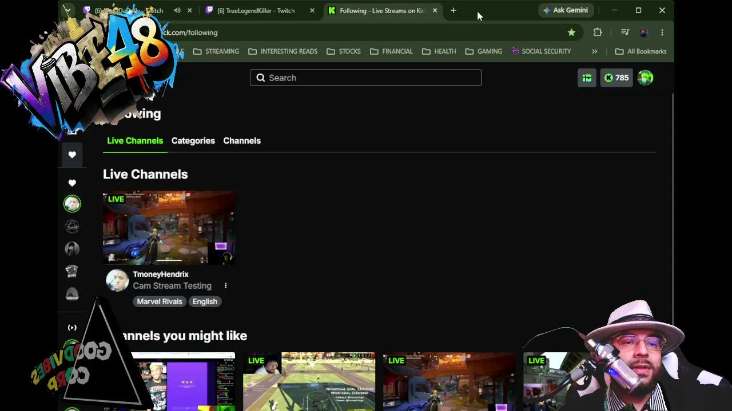Close the Following Kick tab

(435, 10)
